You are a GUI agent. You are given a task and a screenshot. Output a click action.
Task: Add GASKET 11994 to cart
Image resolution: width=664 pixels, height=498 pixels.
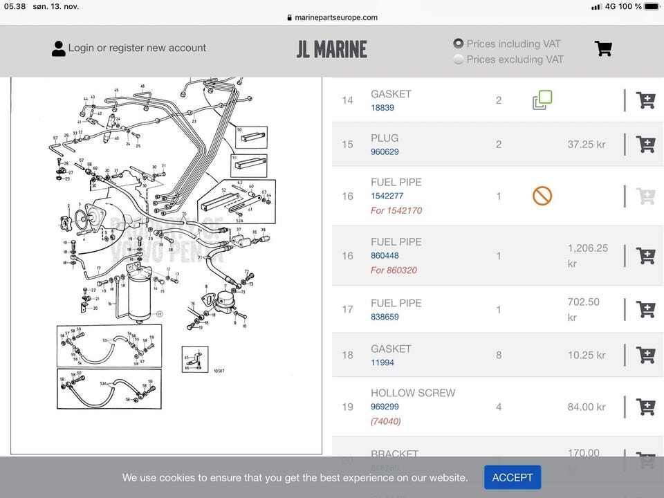tap(646, 355)
